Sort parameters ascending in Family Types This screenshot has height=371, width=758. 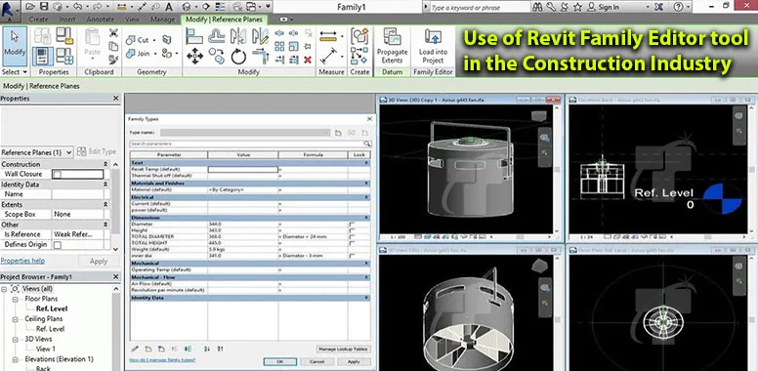(207, 349)
